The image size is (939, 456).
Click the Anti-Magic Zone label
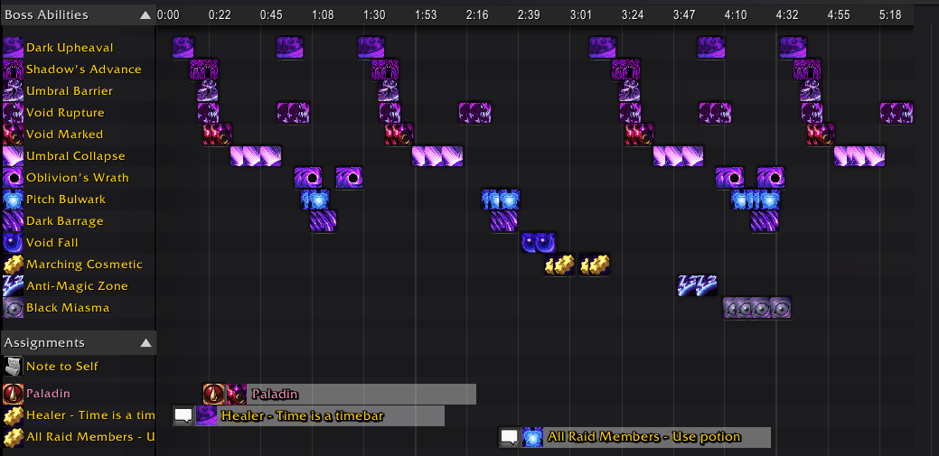pyautogui.click(x=77, y=286)
